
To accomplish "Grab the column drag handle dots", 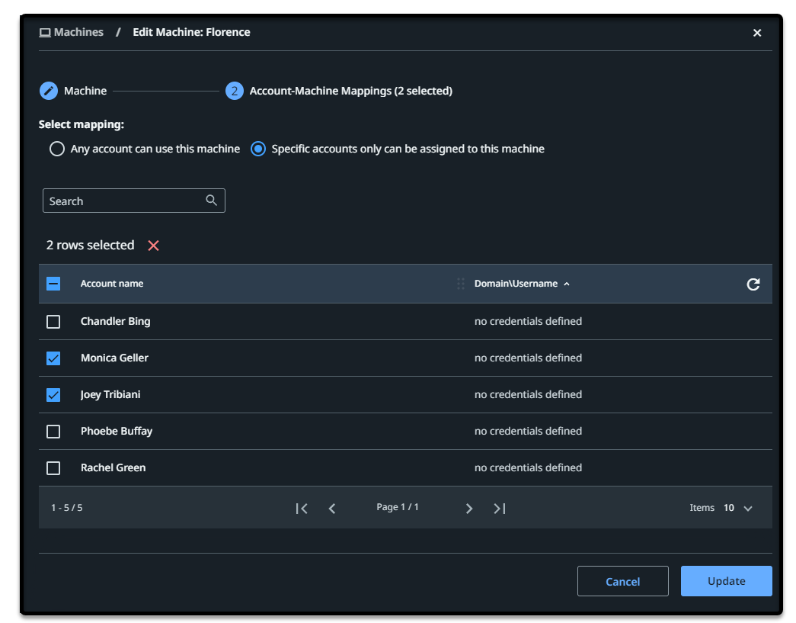I will tap(460, 284).
